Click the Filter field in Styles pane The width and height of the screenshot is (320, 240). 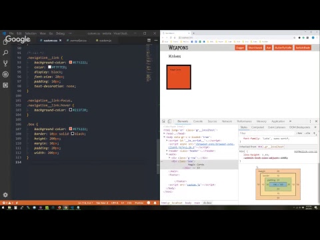coord(267,133)
